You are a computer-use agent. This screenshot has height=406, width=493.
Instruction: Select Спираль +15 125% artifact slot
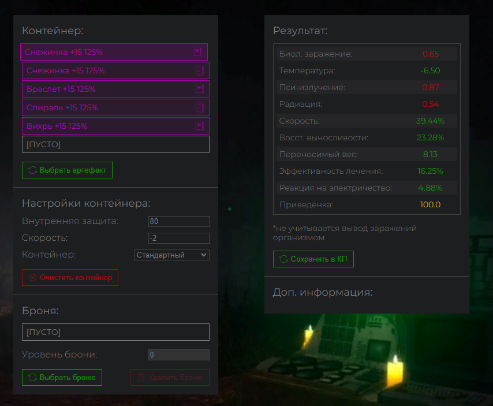[115, 107]
